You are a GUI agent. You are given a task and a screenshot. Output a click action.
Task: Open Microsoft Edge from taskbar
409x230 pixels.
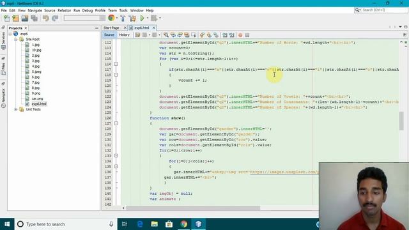coord(140,224)
